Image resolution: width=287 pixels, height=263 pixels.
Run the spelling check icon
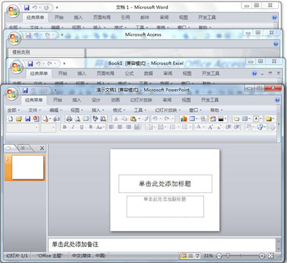pos(95,119)
